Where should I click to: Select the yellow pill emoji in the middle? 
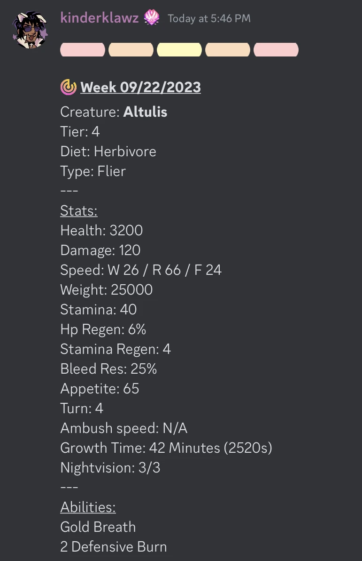tap(179, 49)
